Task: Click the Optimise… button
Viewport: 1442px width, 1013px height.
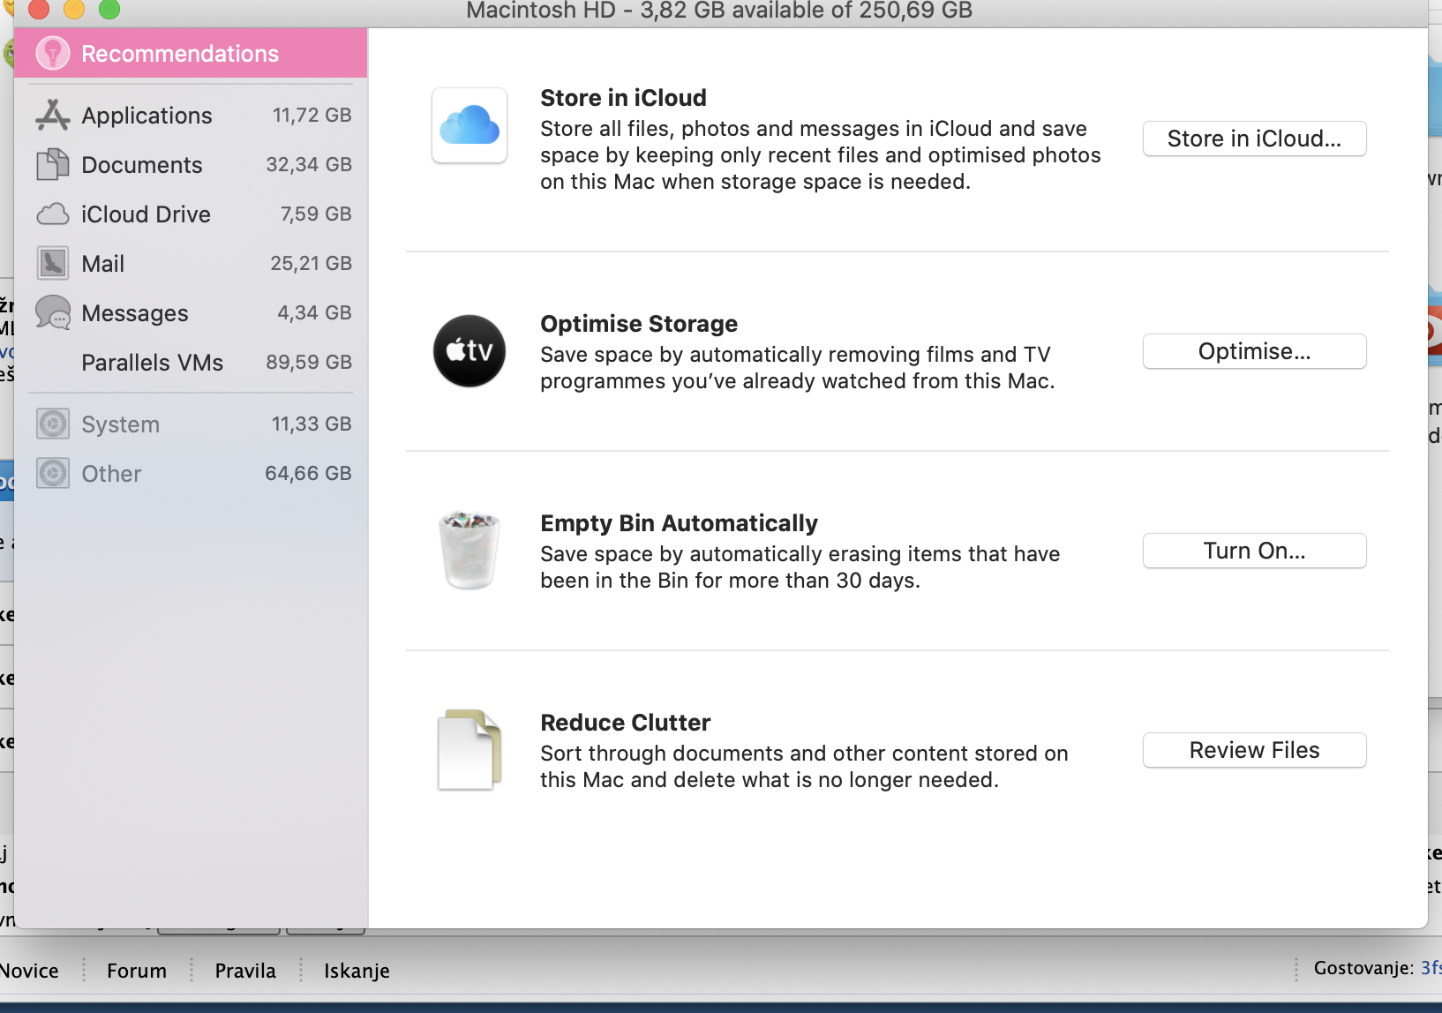Action: pyautogui.click(x=1255, y=351)
